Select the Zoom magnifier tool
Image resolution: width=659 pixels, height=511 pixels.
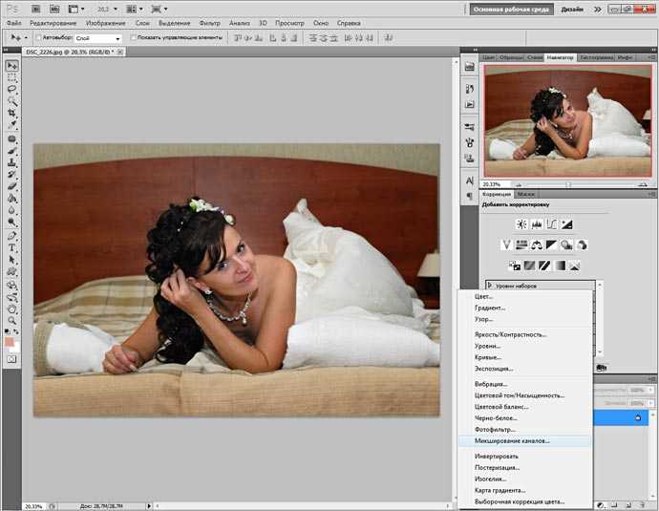(11, 321)
